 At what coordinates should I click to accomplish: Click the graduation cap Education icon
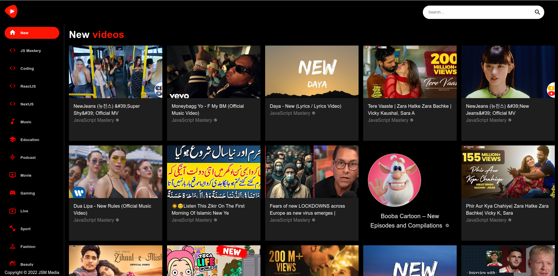(13, 140)
